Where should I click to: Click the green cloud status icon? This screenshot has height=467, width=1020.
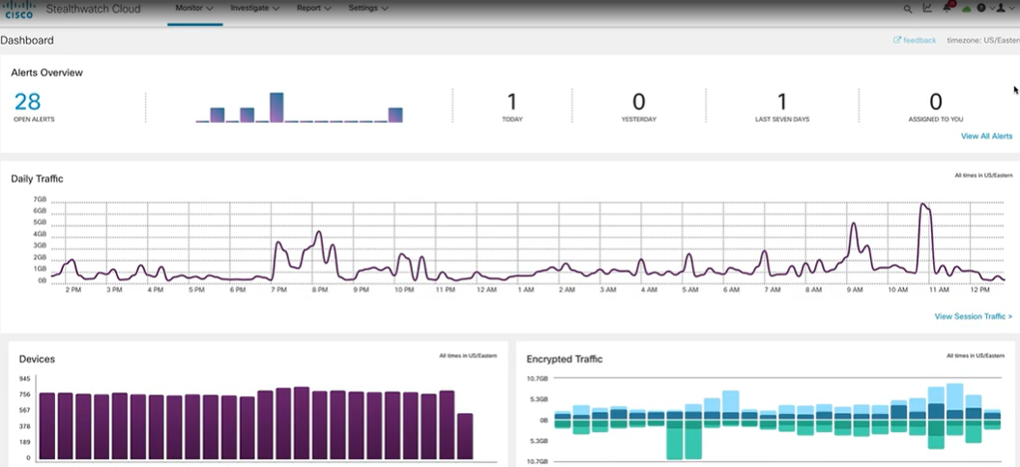click(967, 9)
